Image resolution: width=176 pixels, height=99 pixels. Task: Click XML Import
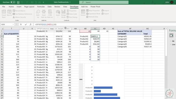point(105,10)
